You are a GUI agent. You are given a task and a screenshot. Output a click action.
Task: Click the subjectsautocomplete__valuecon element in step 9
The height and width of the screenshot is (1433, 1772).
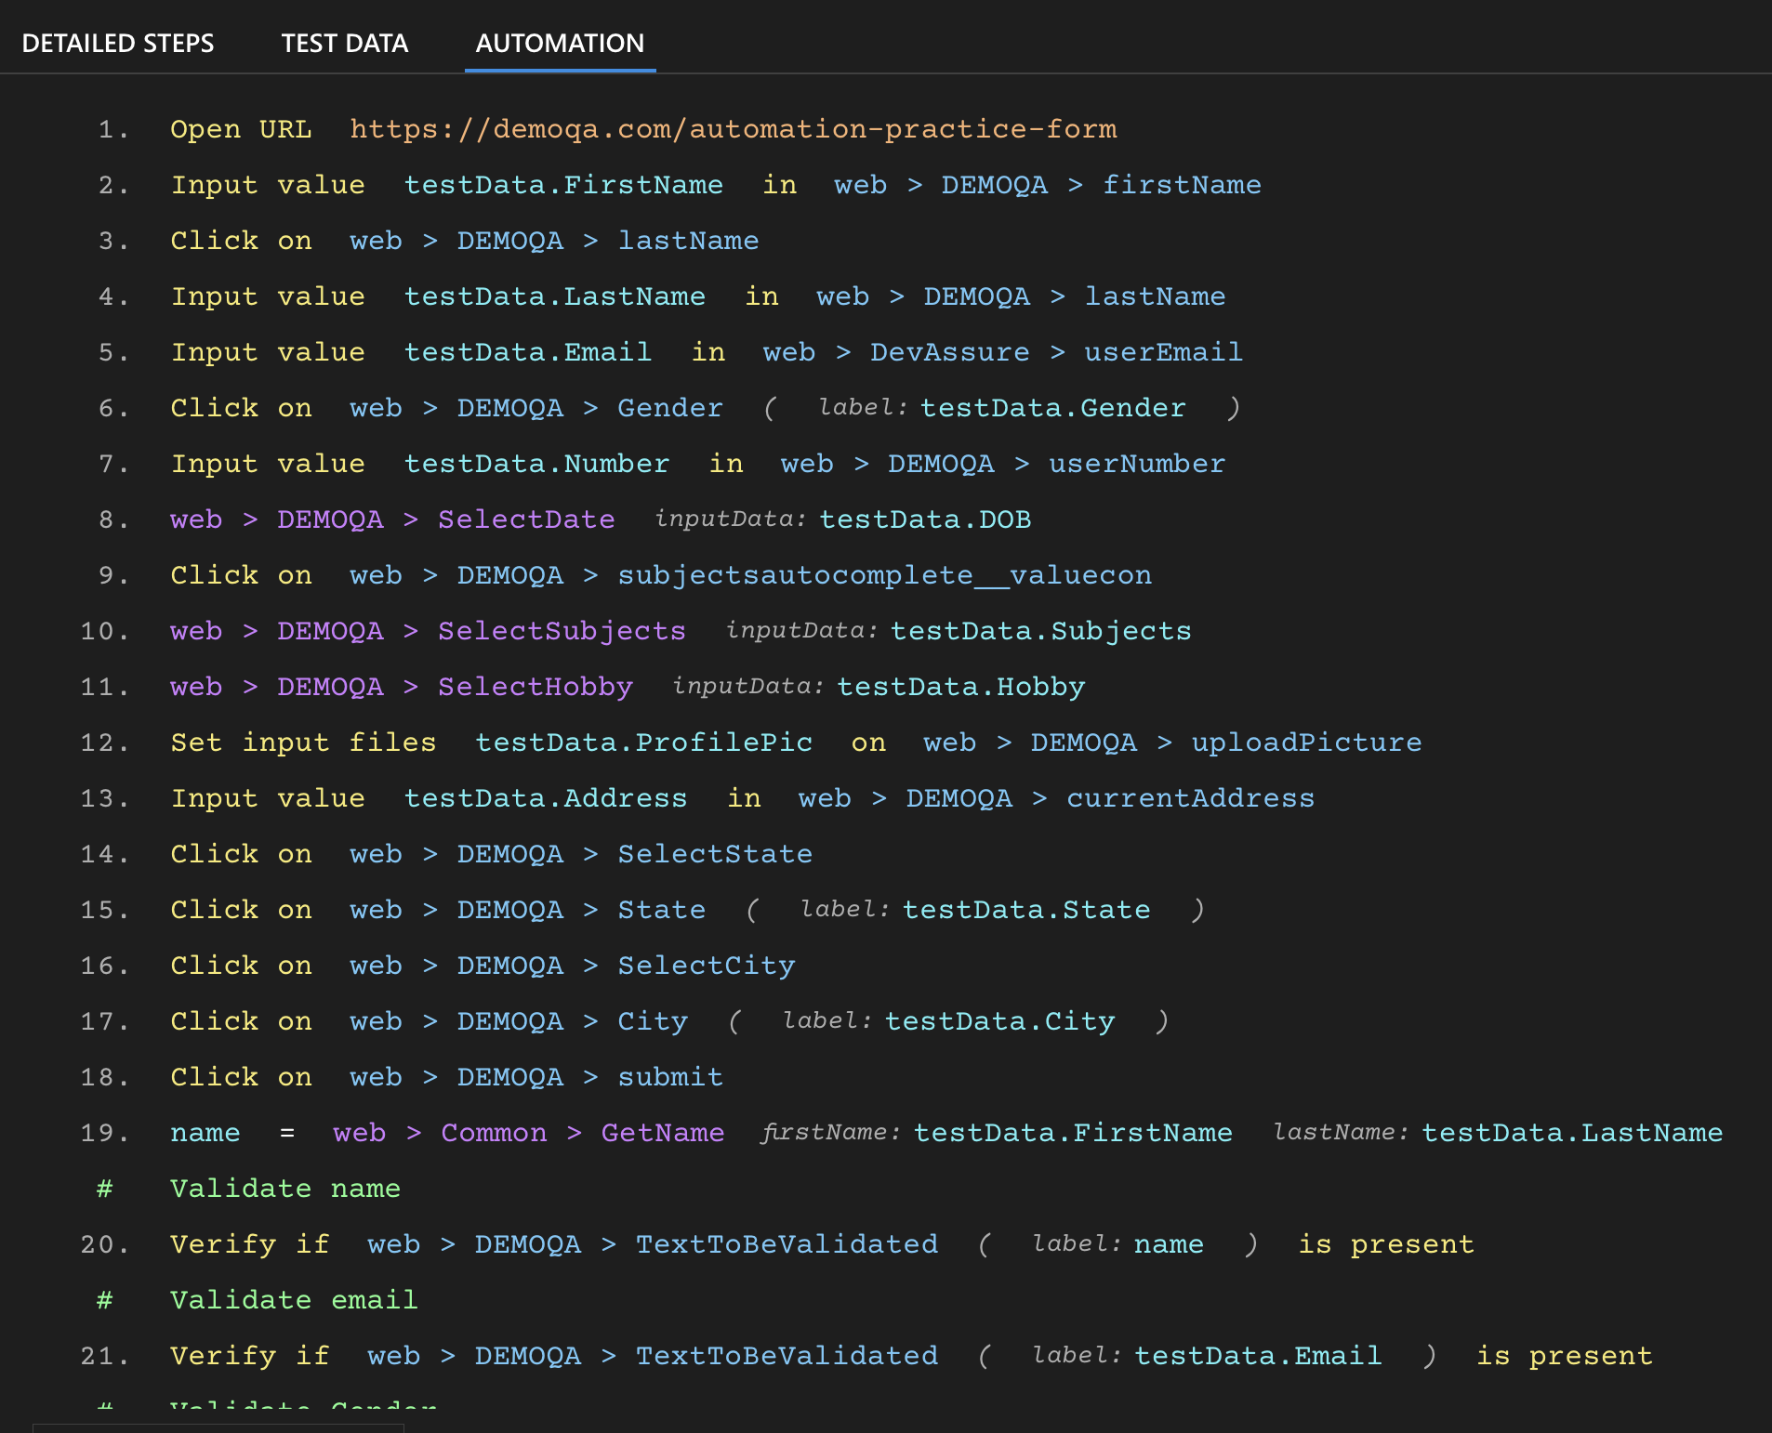pos(883,574)
